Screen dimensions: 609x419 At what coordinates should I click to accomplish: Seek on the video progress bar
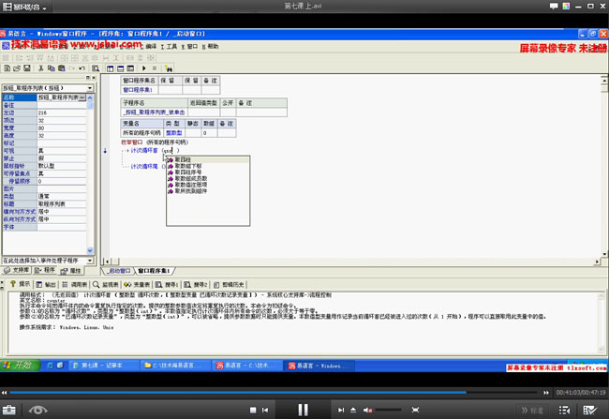point(281,392)
